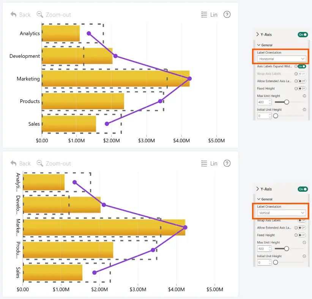The image size is (312, 299).
Task: Click the Back arrow in the vertical-label chart
Action: 14,163
